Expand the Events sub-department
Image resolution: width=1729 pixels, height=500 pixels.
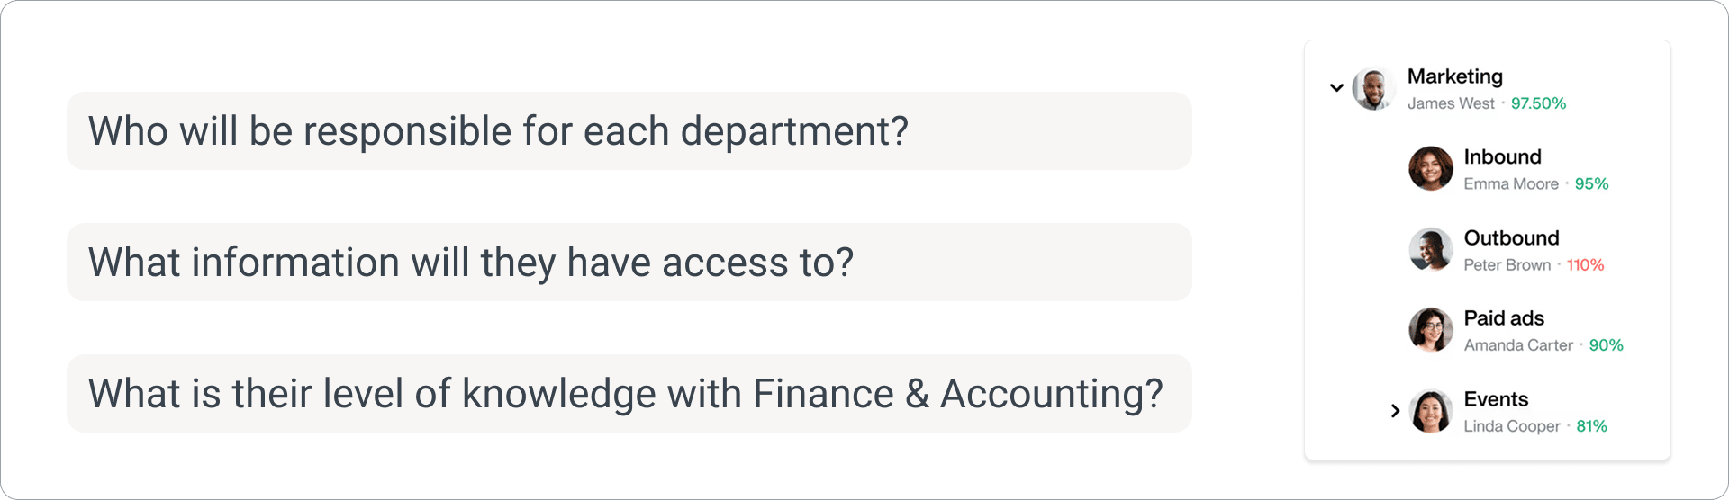tap(1395, 411)
